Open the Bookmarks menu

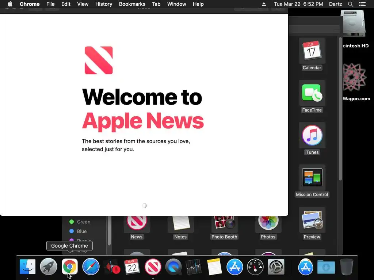(x=132, y=4)
